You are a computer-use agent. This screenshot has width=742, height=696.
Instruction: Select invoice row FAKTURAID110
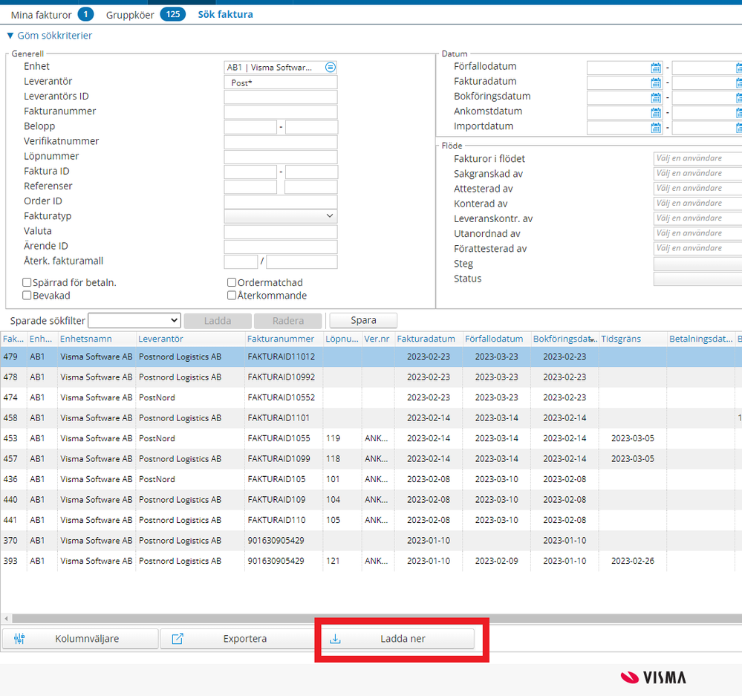tap(371, 520)
